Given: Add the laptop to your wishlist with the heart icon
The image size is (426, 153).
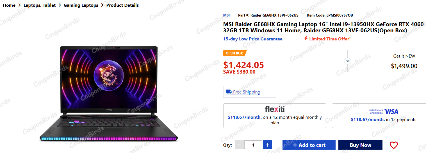Looking at the screenshot, I should [394, 145].
